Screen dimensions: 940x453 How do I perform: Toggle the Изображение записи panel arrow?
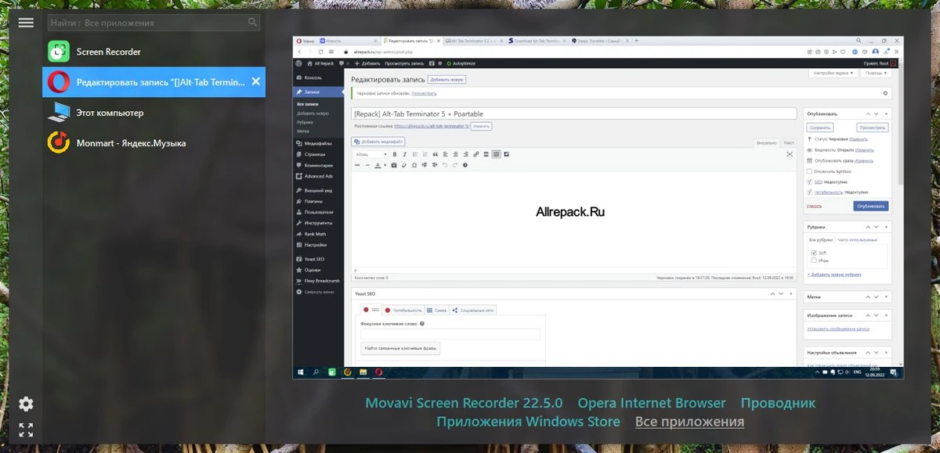[885, 316]
